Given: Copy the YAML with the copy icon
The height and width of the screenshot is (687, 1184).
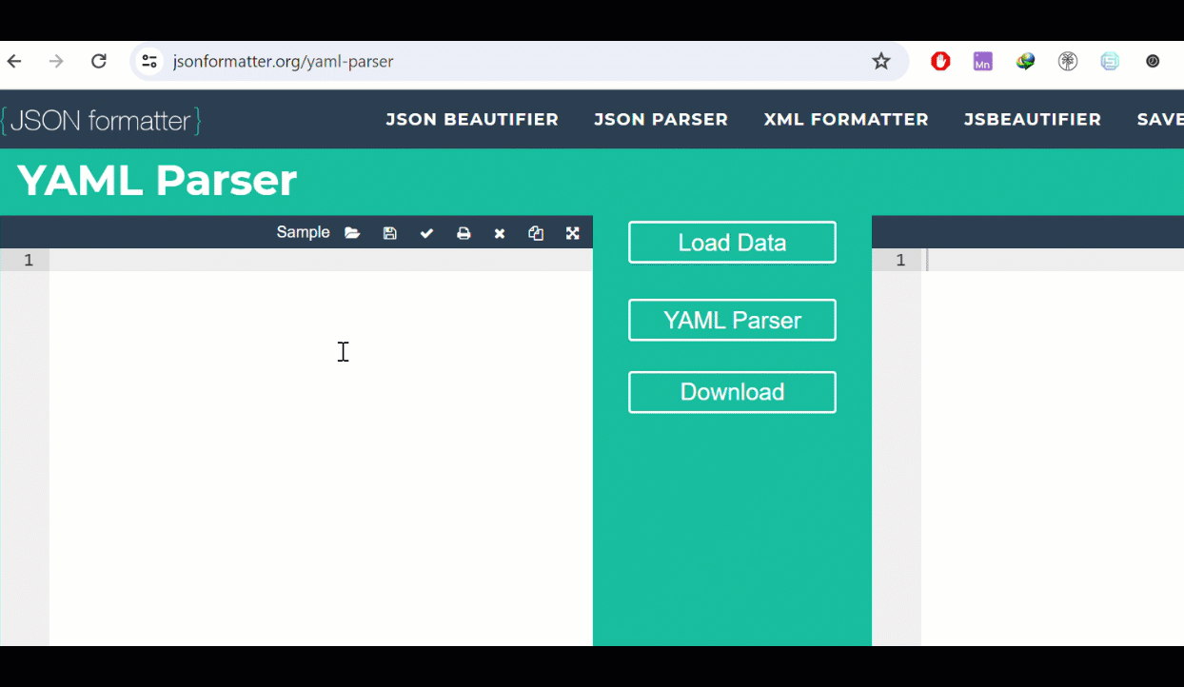Looking at the screenshot, I should (535, 232).
